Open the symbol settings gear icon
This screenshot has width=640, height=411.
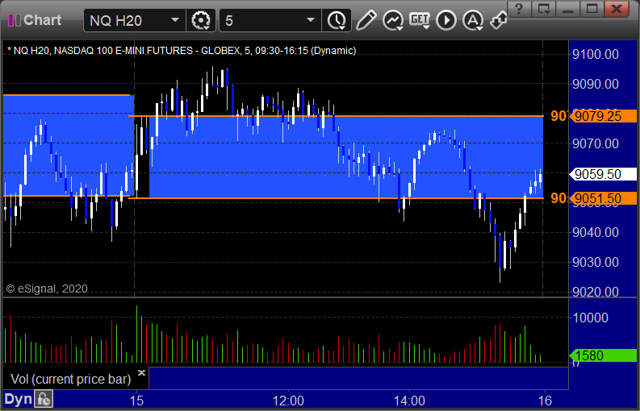[x=200, y=20]
